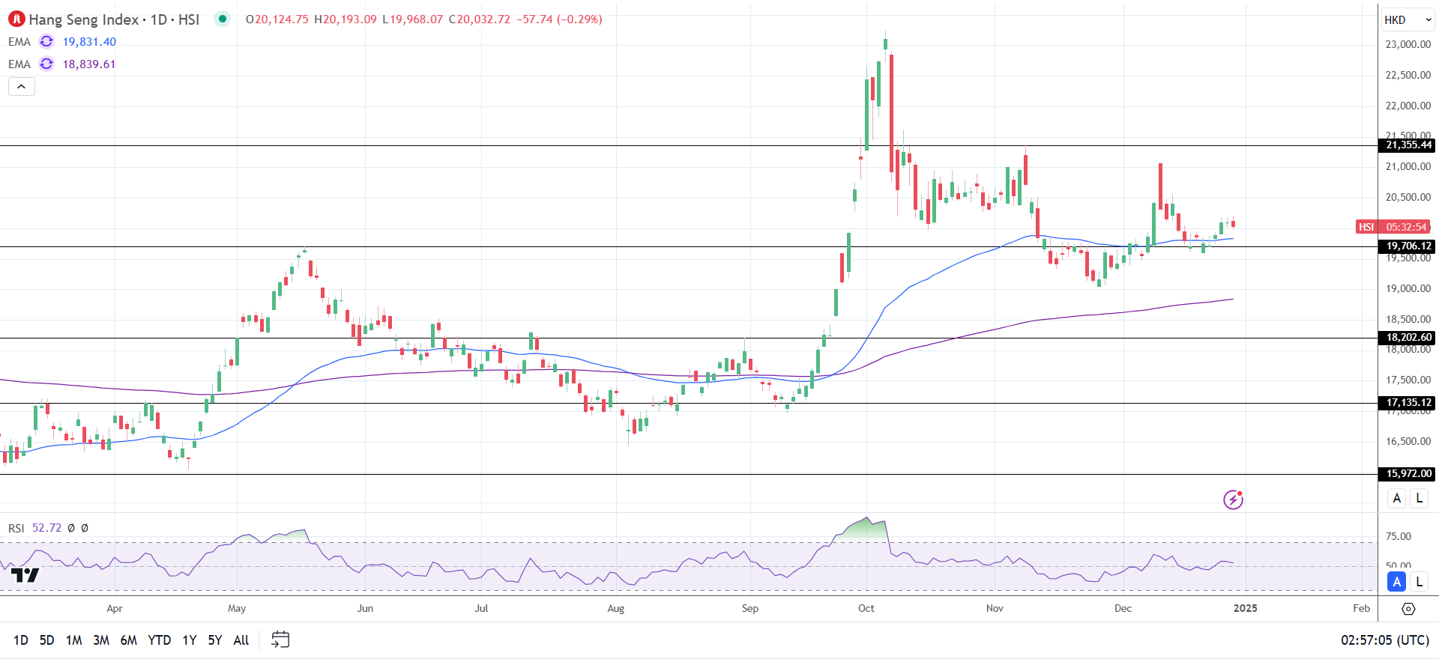
Task: Open chart settings gear icon
Action: (1408, 609)
